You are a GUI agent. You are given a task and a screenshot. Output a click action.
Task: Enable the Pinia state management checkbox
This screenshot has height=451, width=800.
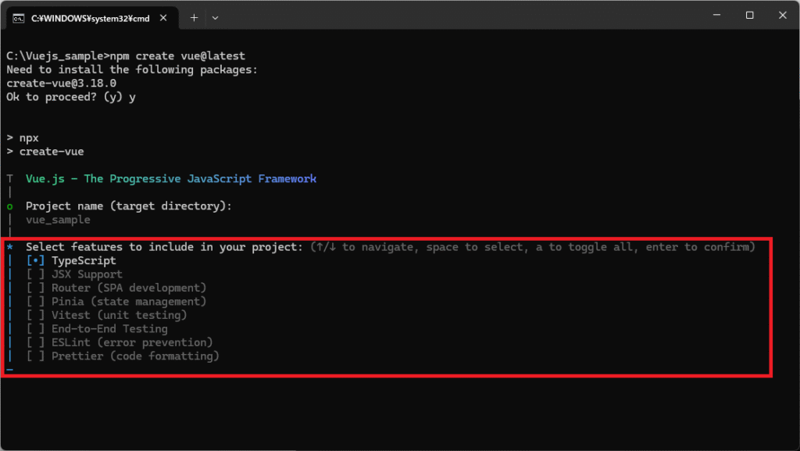click(36, 302)
